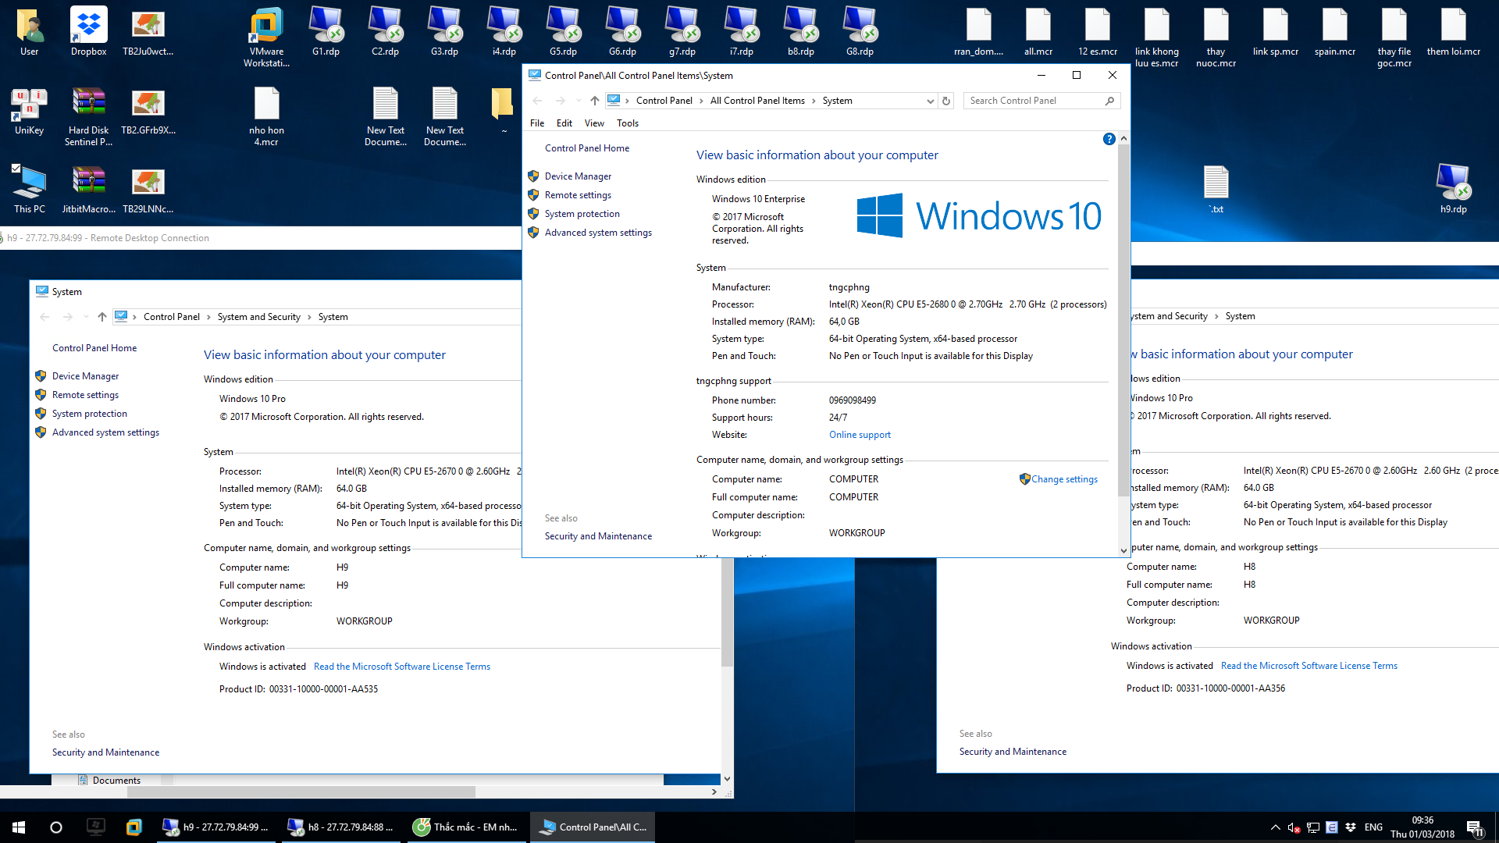Open System protection in front window

click(x=582, y=214)
